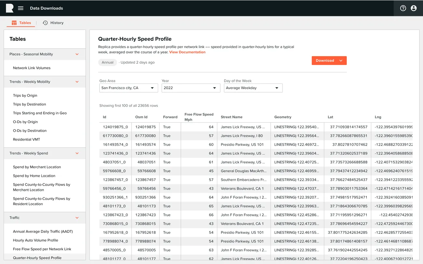Collapse the Trends - Weekly Spend section
This screenshot has height=264, width=423.
pyautogui.click(x=77, y=153)
